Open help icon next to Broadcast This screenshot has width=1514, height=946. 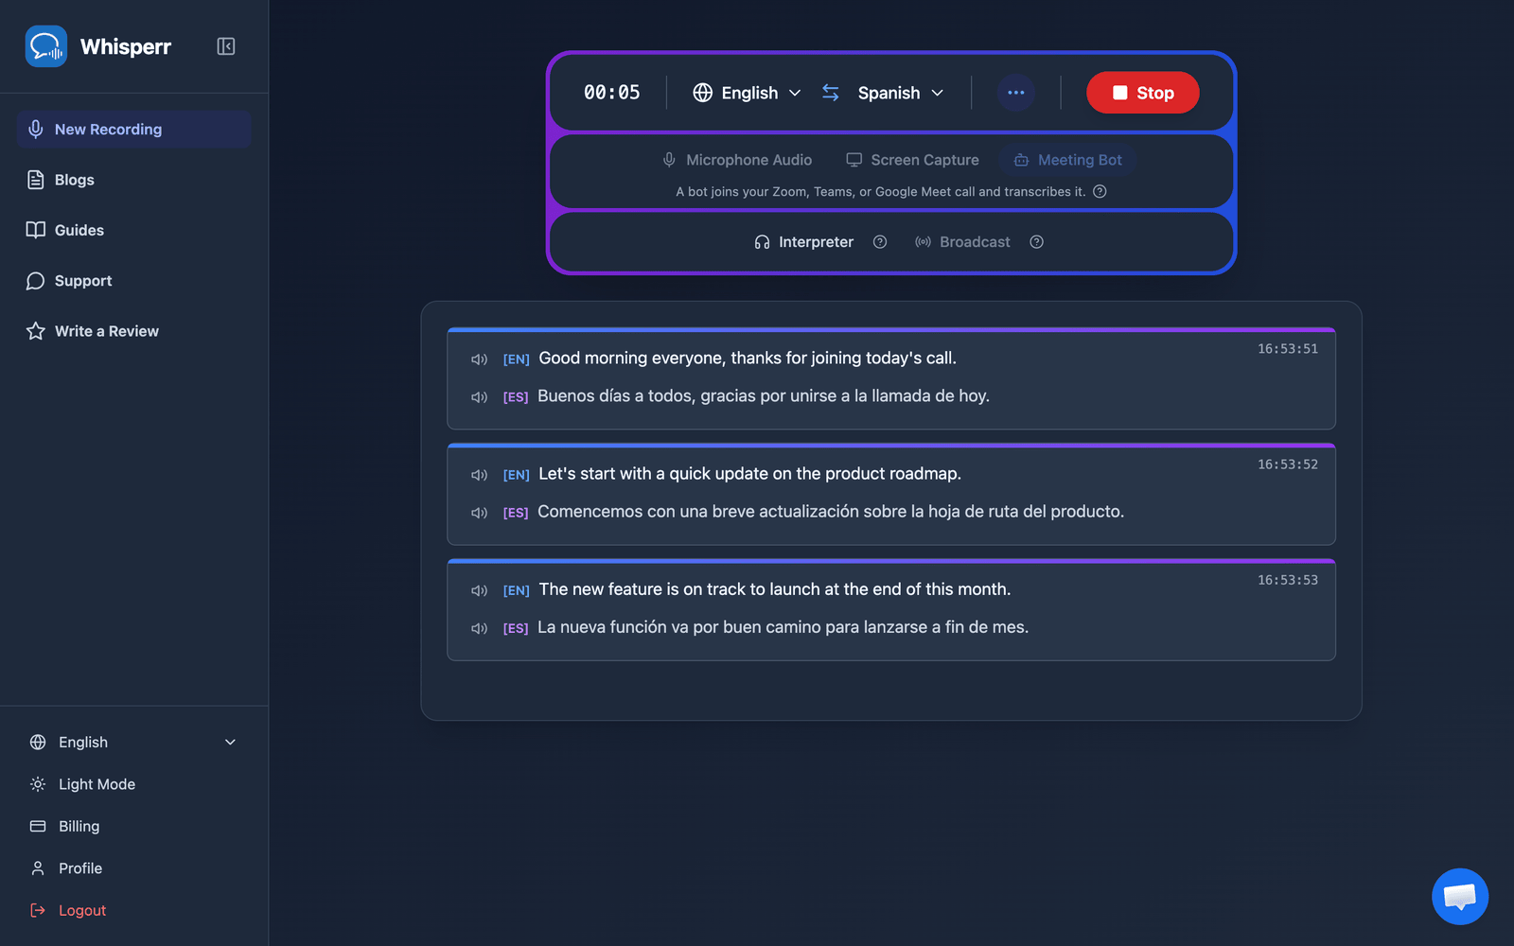(1037, 242)
